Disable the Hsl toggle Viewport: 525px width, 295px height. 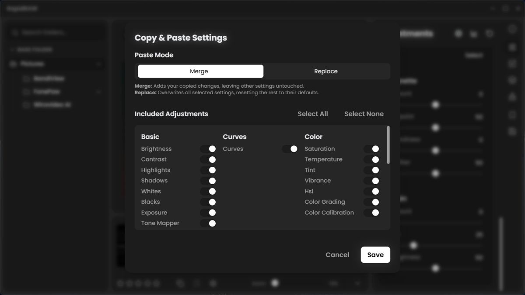coord(371,191)
